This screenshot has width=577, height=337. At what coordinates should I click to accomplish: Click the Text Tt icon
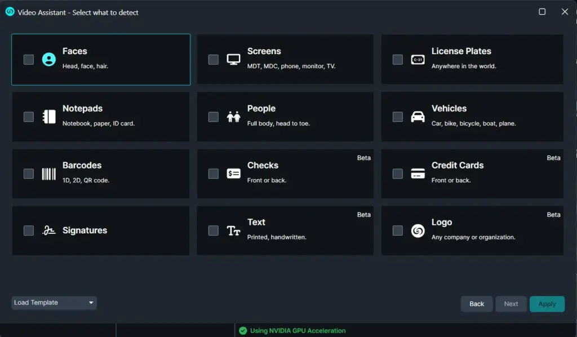(x=233, y=230)
